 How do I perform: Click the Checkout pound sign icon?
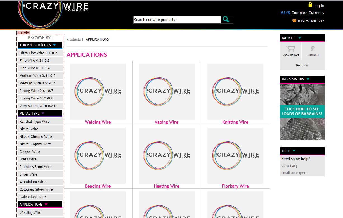click(x=313, y=49)
